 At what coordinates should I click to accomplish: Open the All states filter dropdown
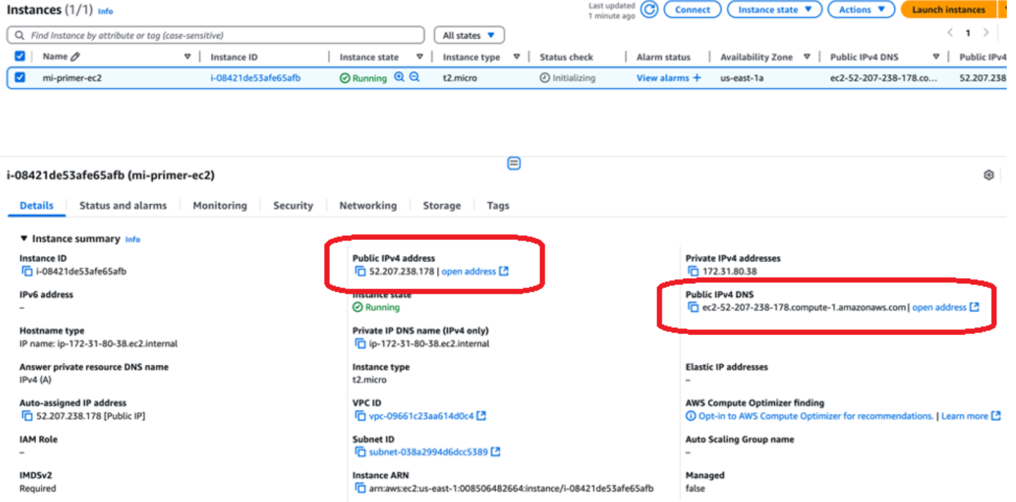[x=469, y=35]
